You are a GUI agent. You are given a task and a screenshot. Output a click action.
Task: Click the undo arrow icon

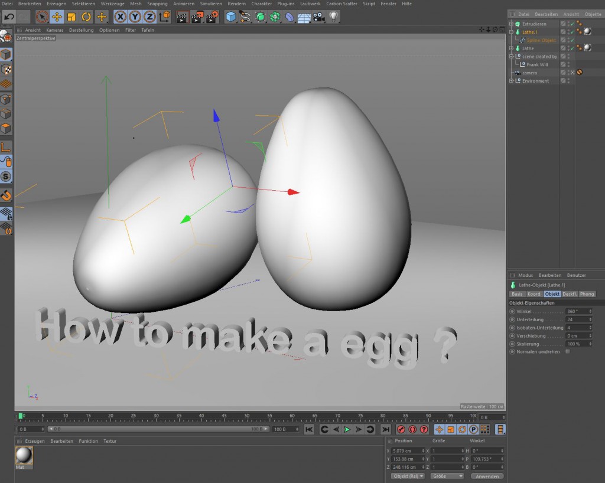pos(9,17)
